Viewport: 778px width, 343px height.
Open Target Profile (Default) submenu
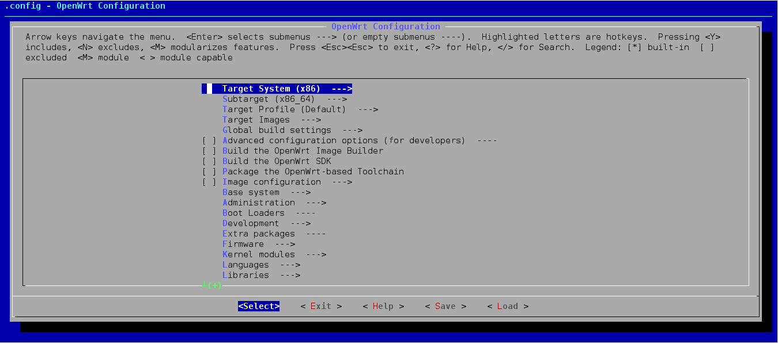[300, 109]
